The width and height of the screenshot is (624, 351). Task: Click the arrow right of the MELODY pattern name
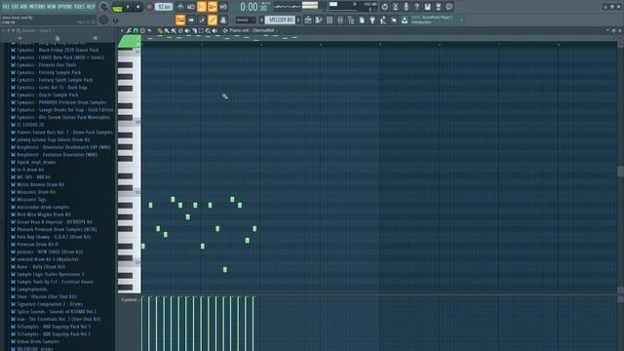[298, 19]
